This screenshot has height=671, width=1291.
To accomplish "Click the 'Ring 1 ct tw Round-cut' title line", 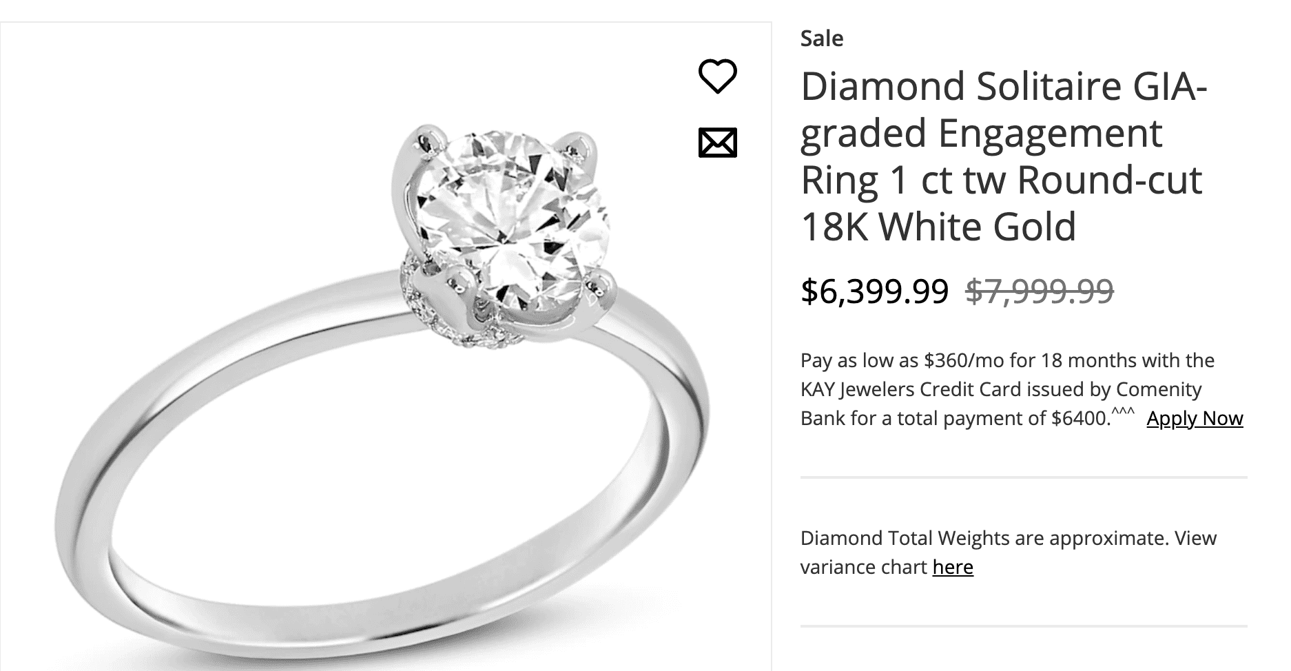I will (1001, 180).
